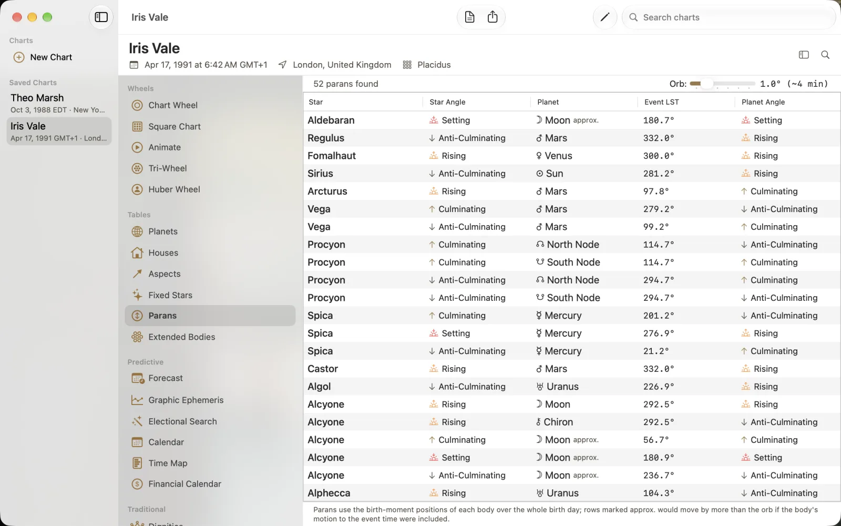Open the document icon in toolbar

pyautogui.click(x=470, y=17)
